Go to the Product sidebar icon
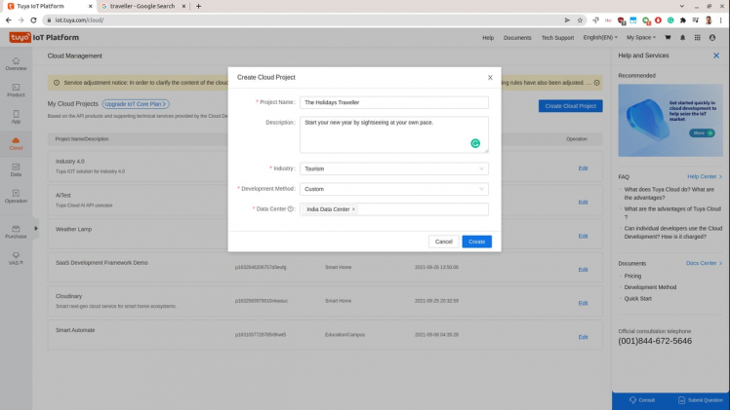This screenshot has width=730, height=410. point(16,90)
